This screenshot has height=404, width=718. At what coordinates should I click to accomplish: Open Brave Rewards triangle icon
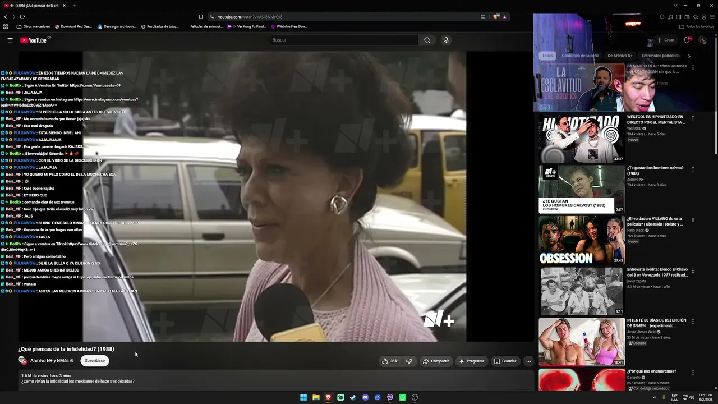click(x=504, y=17)
